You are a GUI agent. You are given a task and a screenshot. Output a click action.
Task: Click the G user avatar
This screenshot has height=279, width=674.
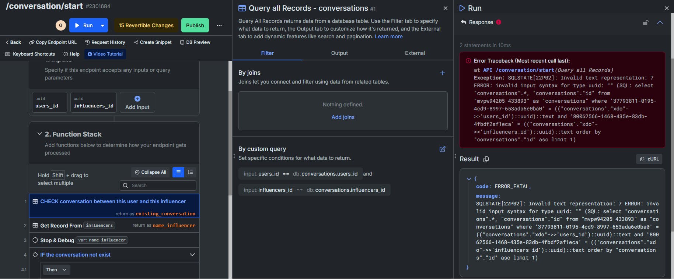pos(61,25)
